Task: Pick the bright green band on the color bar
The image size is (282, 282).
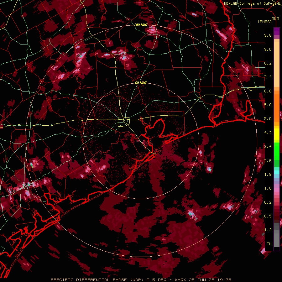Action: click(277, 151)
